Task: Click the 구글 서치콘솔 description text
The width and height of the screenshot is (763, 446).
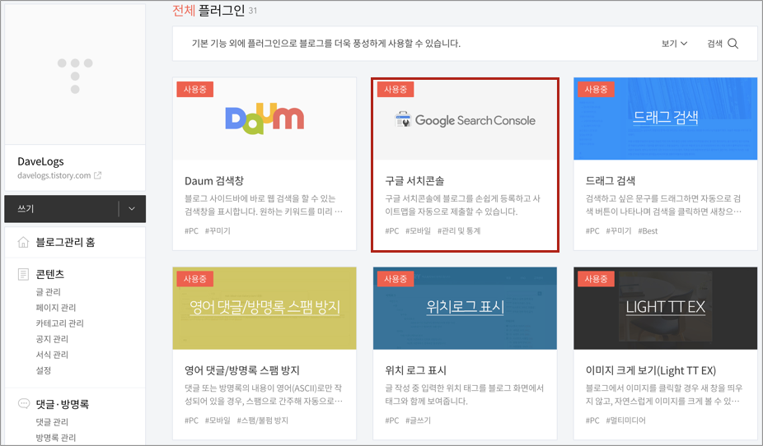Action: (463, 205)
